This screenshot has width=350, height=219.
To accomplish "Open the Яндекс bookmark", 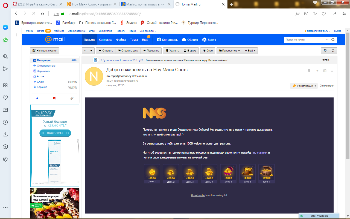I will [x=129, y=23].
